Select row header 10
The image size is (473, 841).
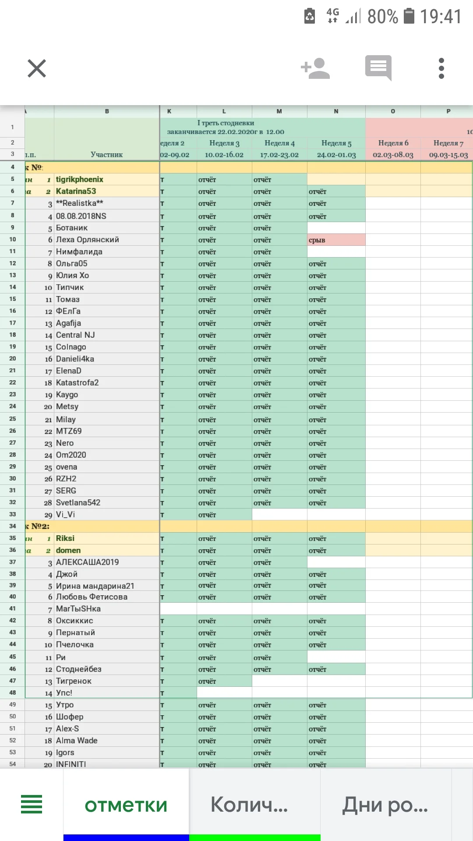click(x=13, y=240)
